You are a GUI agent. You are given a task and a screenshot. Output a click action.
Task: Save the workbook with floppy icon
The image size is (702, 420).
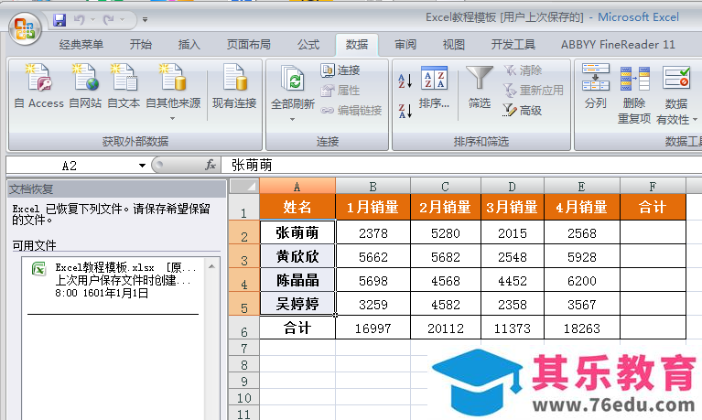click(x=59, y=20)
